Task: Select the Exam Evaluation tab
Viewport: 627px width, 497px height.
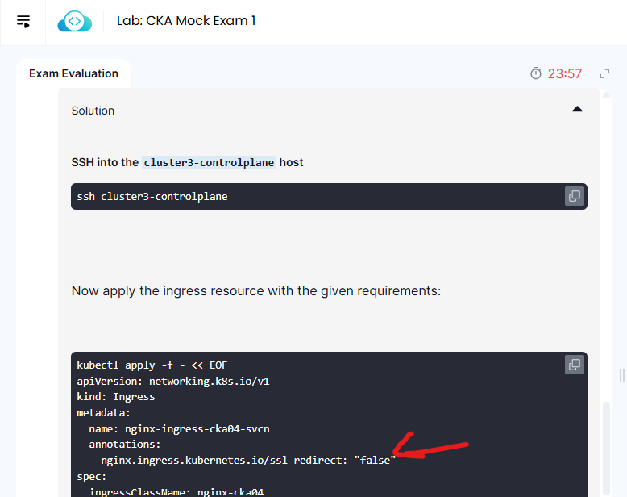Action: point(73,73)
